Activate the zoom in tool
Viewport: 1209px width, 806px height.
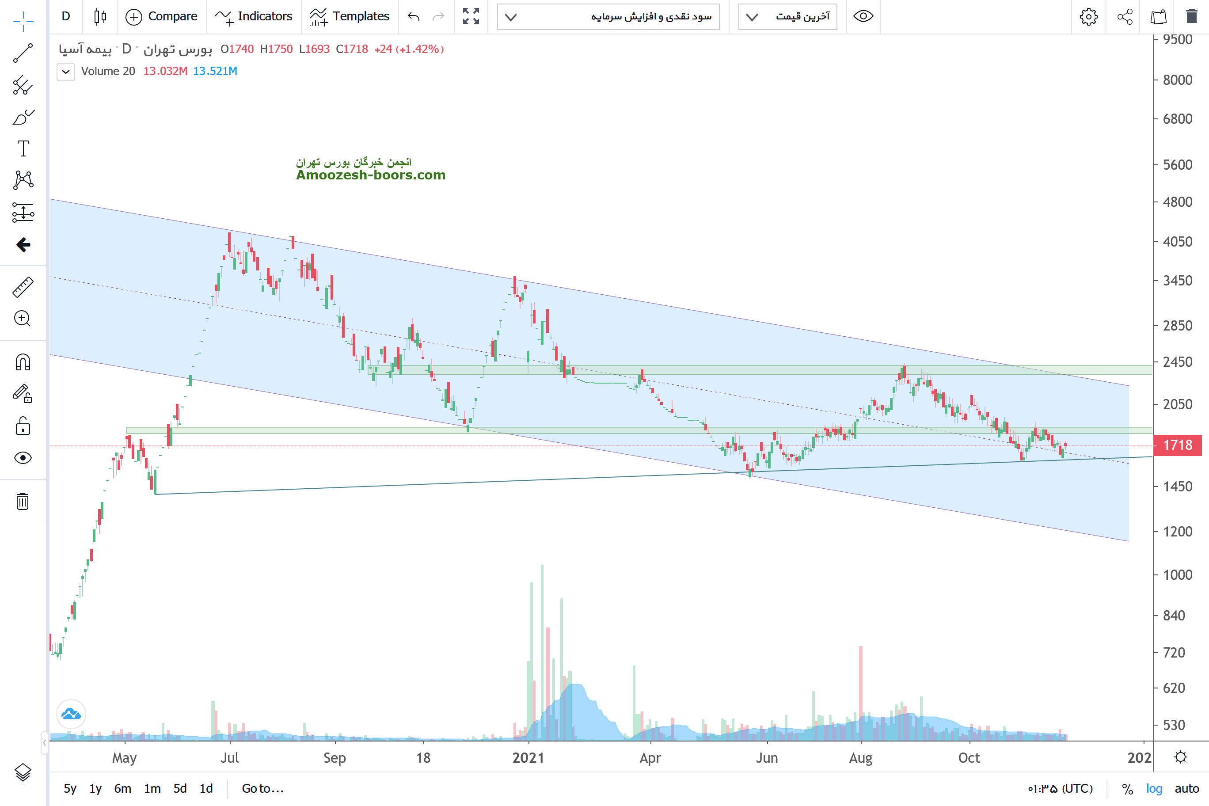click(23, 319)
